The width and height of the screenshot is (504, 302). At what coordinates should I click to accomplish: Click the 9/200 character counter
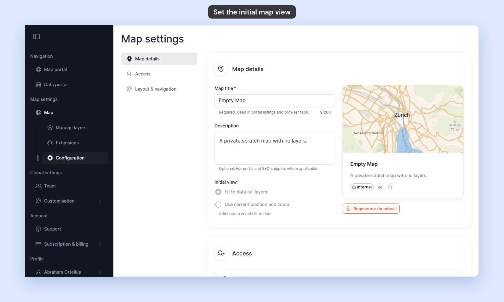325,112
